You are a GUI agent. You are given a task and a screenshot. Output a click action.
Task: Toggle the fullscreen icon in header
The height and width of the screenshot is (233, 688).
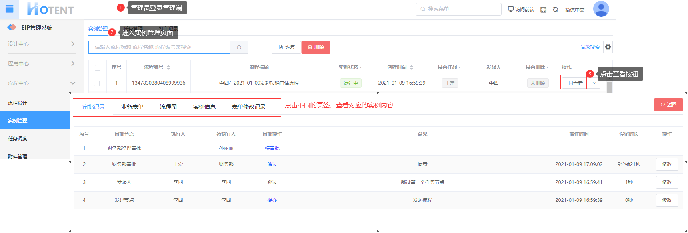pos(543,10)
